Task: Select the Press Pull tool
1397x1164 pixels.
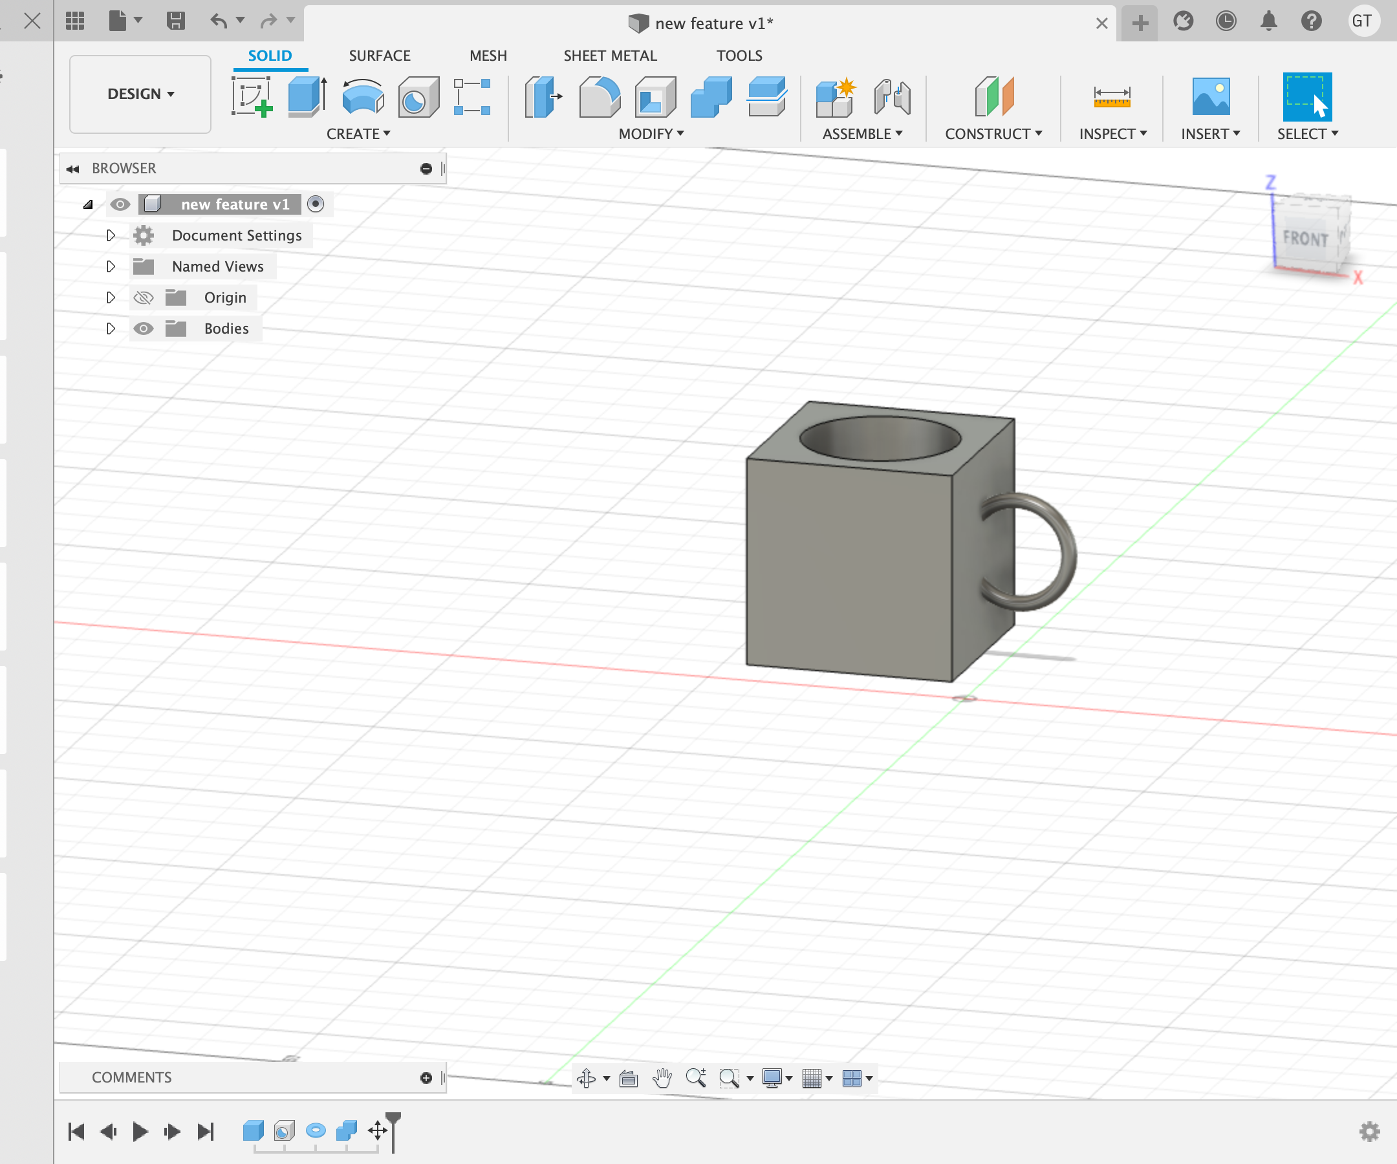Action: (543, 97)
